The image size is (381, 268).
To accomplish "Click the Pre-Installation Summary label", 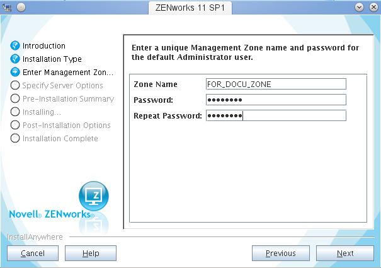I will (68, 99).
